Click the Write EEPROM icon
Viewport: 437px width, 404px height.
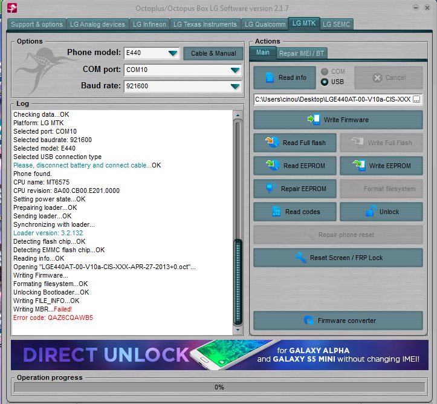pos(358,165)
